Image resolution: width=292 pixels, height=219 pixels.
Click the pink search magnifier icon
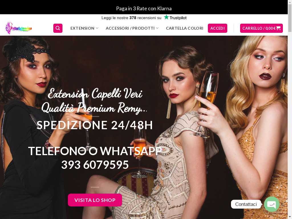click(58, 28)
